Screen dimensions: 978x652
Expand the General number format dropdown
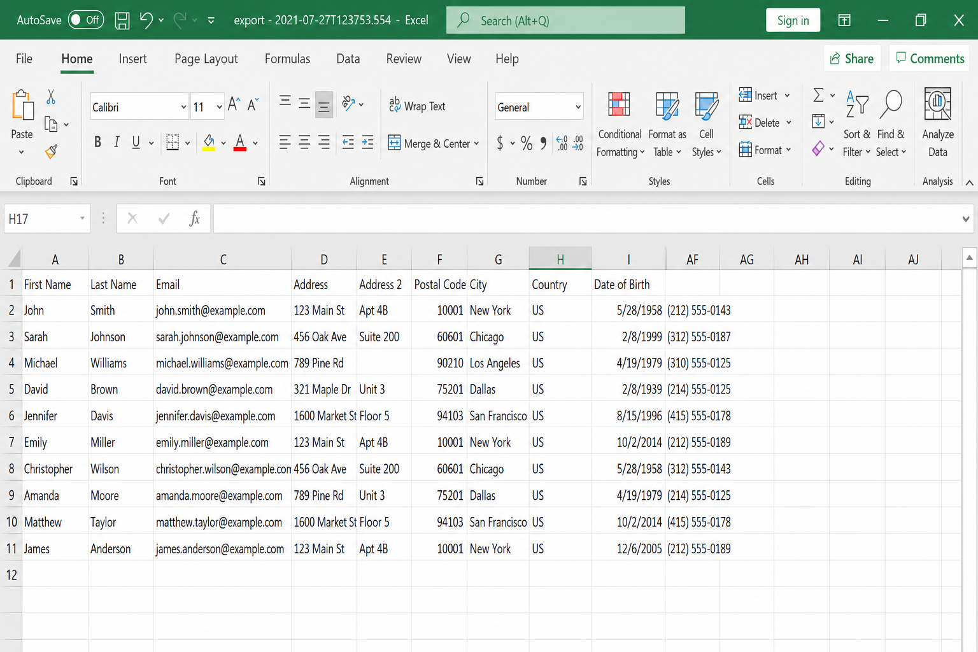(x=578, y=107)
